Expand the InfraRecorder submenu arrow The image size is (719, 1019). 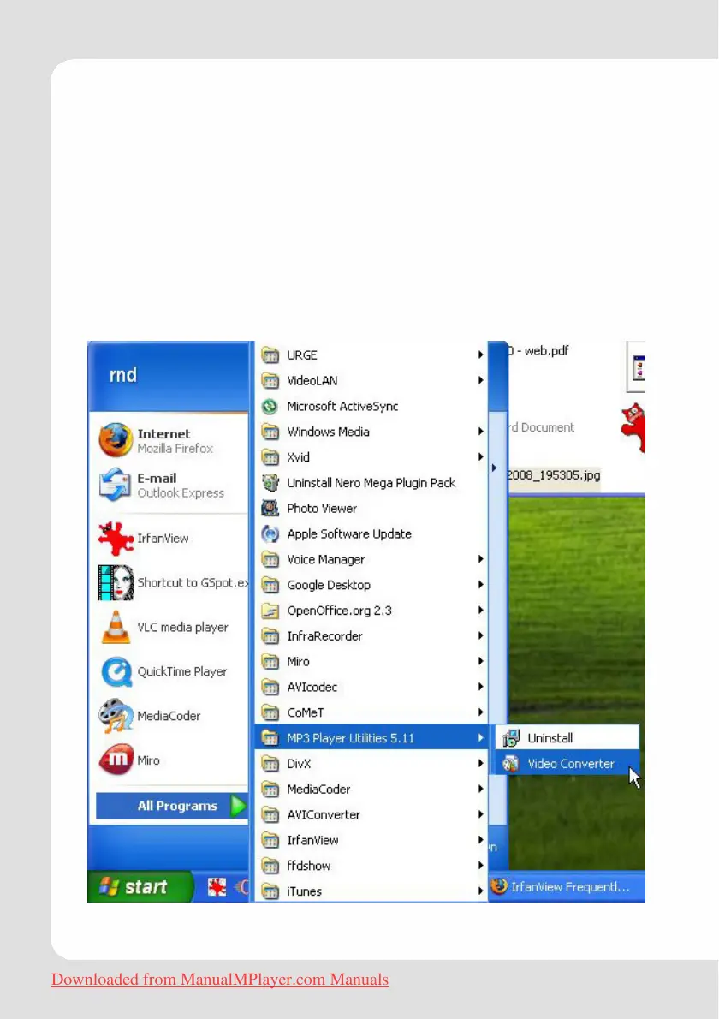click(x=481, y=635)
